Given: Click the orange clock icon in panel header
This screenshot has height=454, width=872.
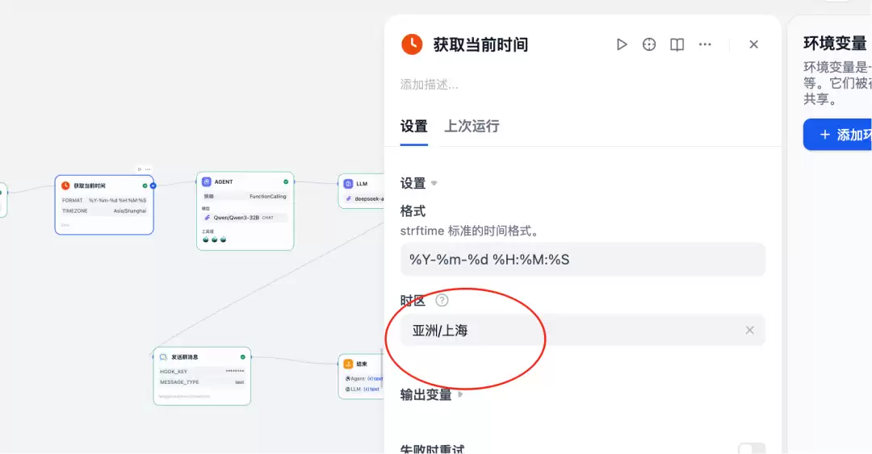Looking at the screenshot, I should pos(412,44).
